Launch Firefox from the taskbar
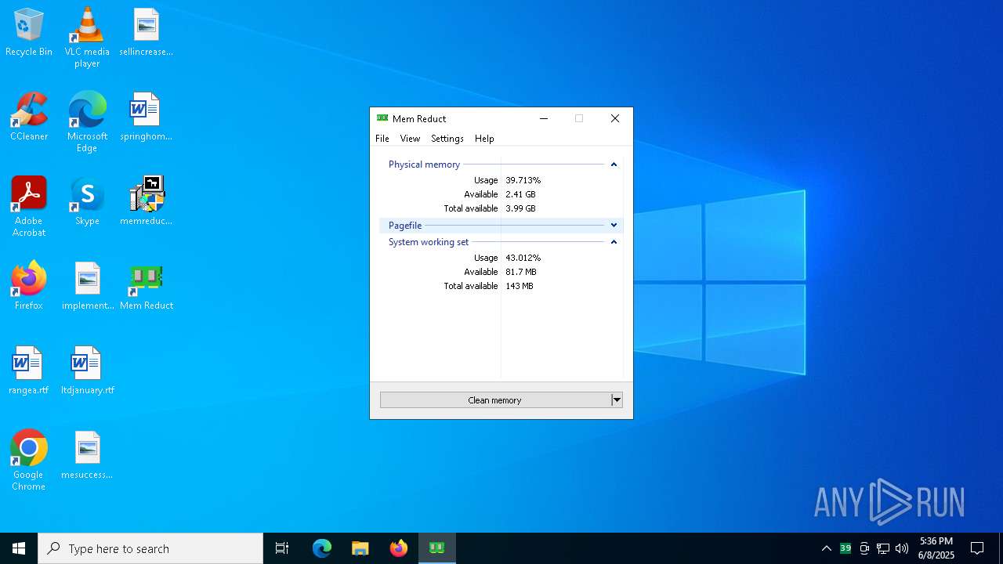Viewport: 1003px width, 564px height. pyautogui.click(x=399, y=548)
